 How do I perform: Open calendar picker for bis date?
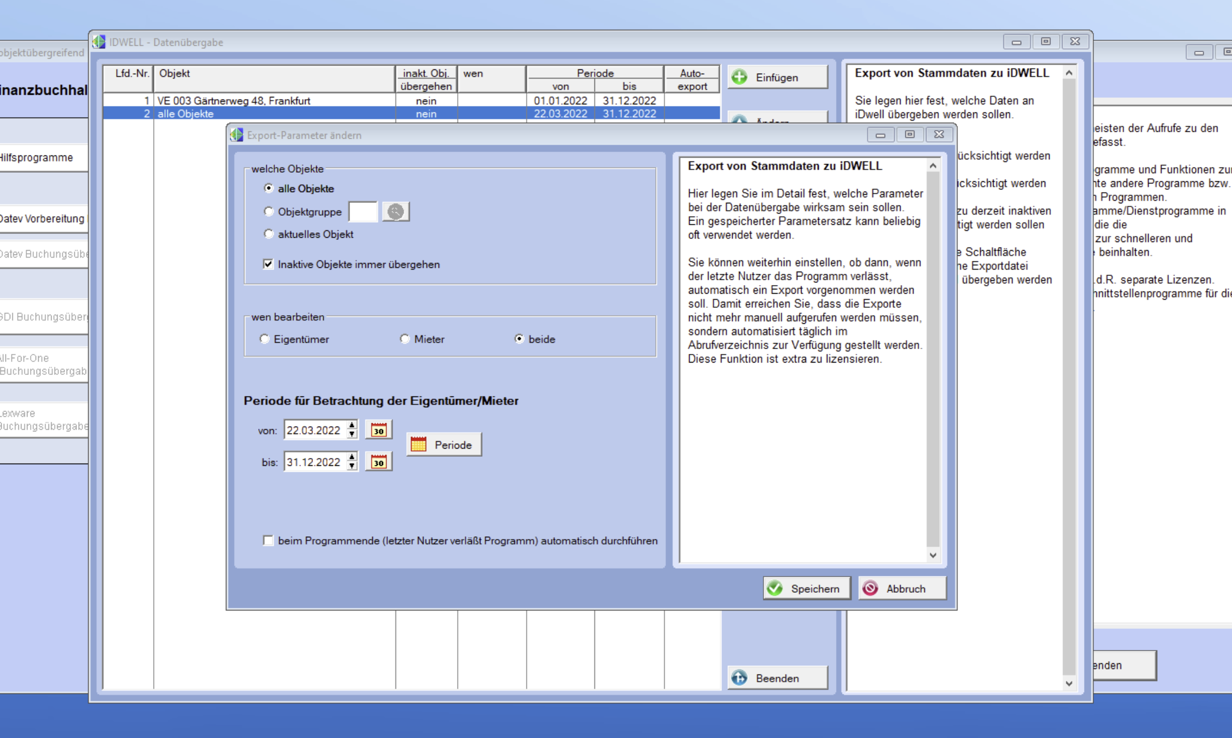378,462
